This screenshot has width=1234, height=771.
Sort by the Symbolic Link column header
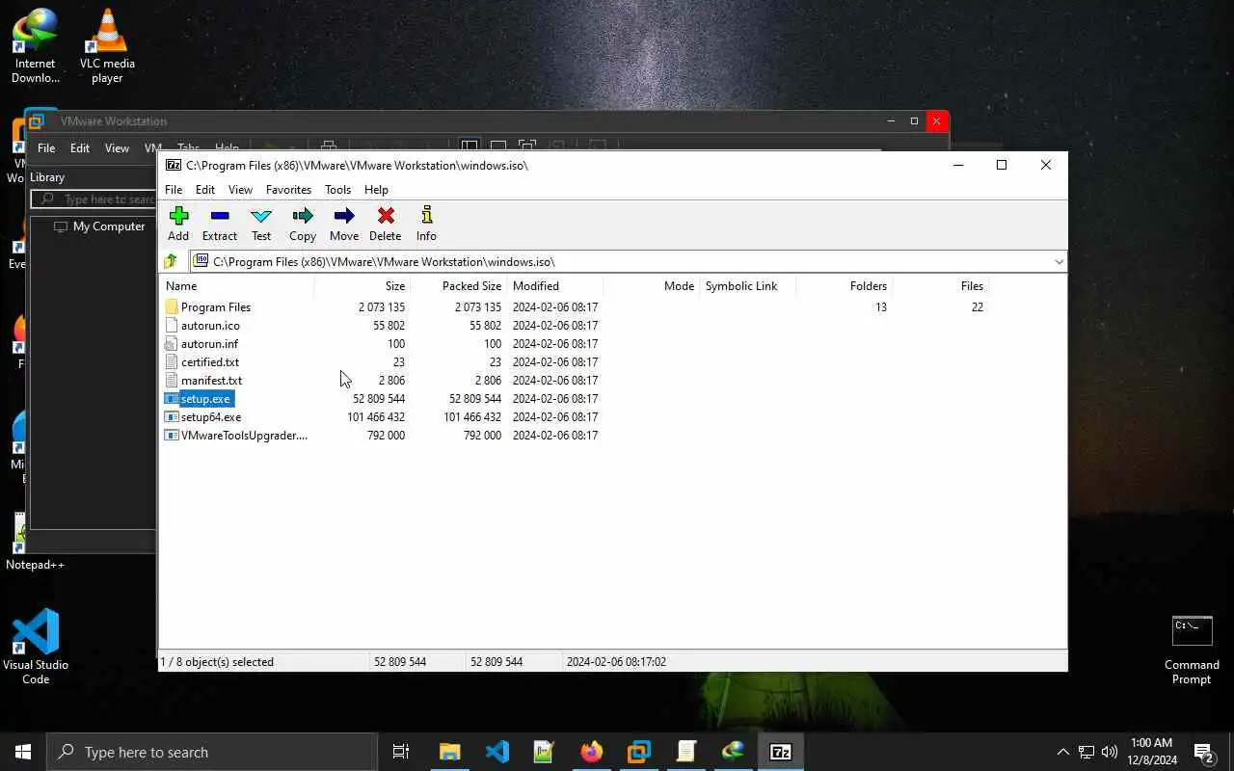(748, 285)
